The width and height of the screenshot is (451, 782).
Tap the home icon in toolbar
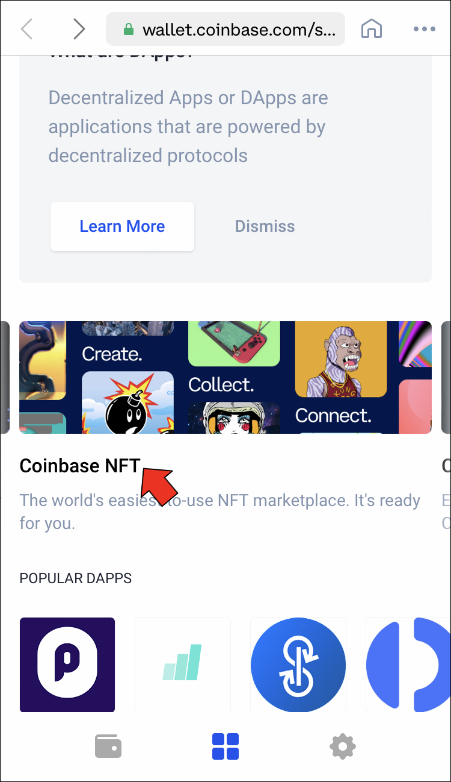point(372,28)
